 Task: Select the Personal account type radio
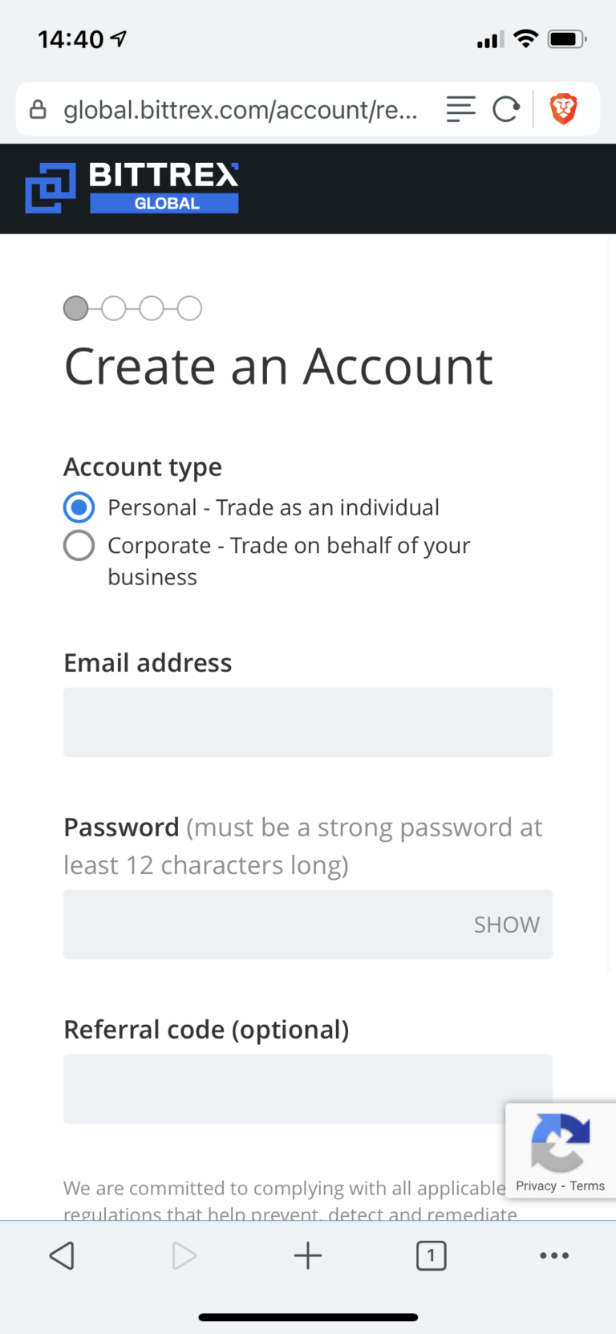pos(79,507)
